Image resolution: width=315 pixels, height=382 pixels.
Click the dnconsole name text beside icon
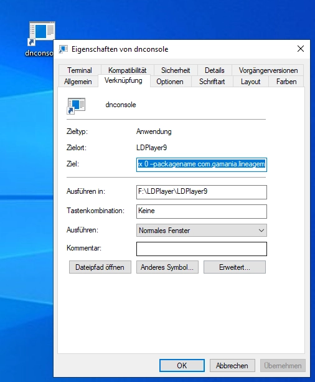[x=121, y=105]
